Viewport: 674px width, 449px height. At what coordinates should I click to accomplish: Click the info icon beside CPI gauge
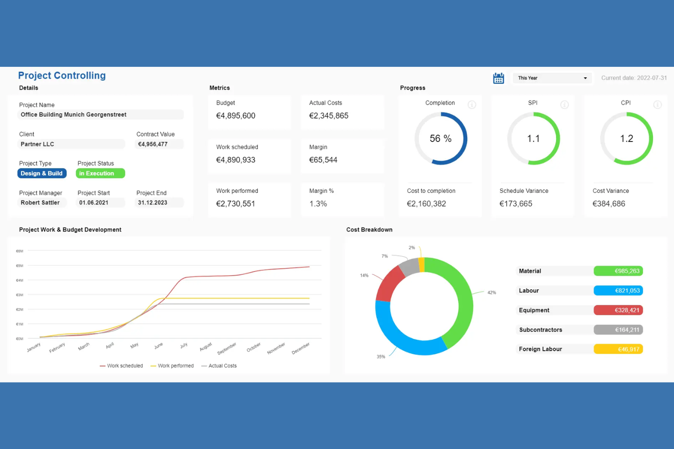click(658, 105)
